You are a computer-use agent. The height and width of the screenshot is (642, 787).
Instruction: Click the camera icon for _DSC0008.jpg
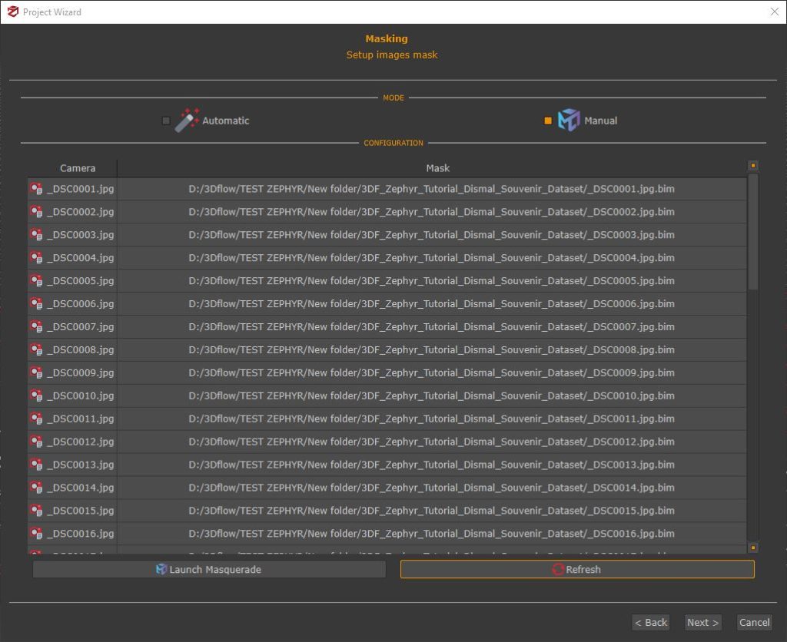[x=36, y=350]
